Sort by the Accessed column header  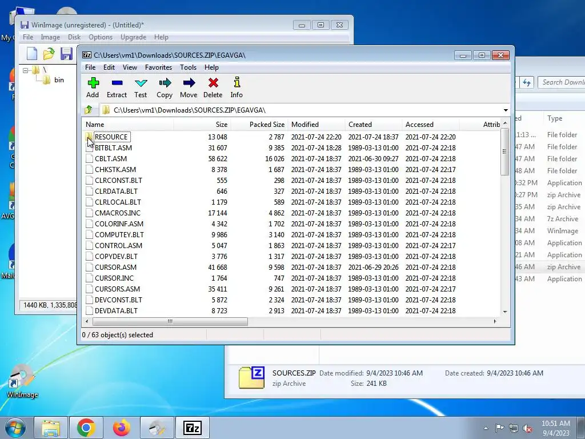pos(431,124)
